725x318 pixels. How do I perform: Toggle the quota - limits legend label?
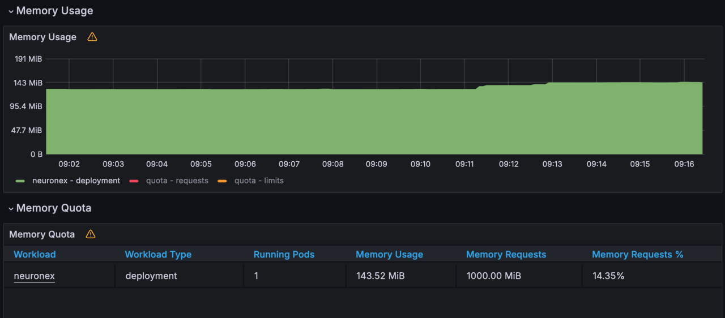(x=259, y=181)
